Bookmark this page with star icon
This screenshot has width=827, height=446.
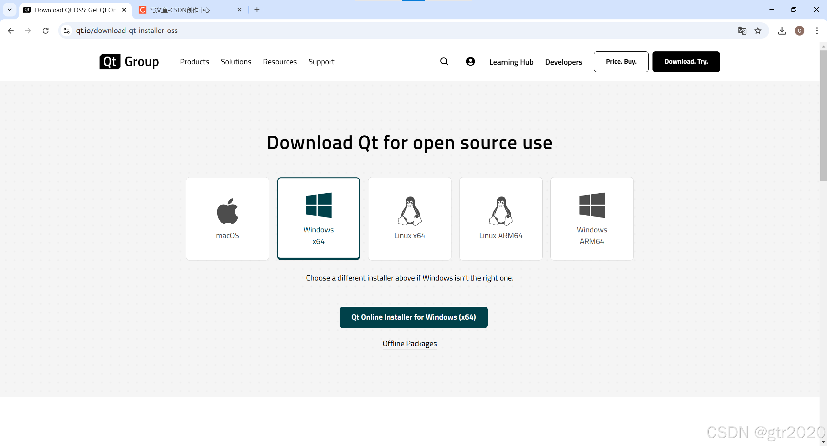pos(758,31)
